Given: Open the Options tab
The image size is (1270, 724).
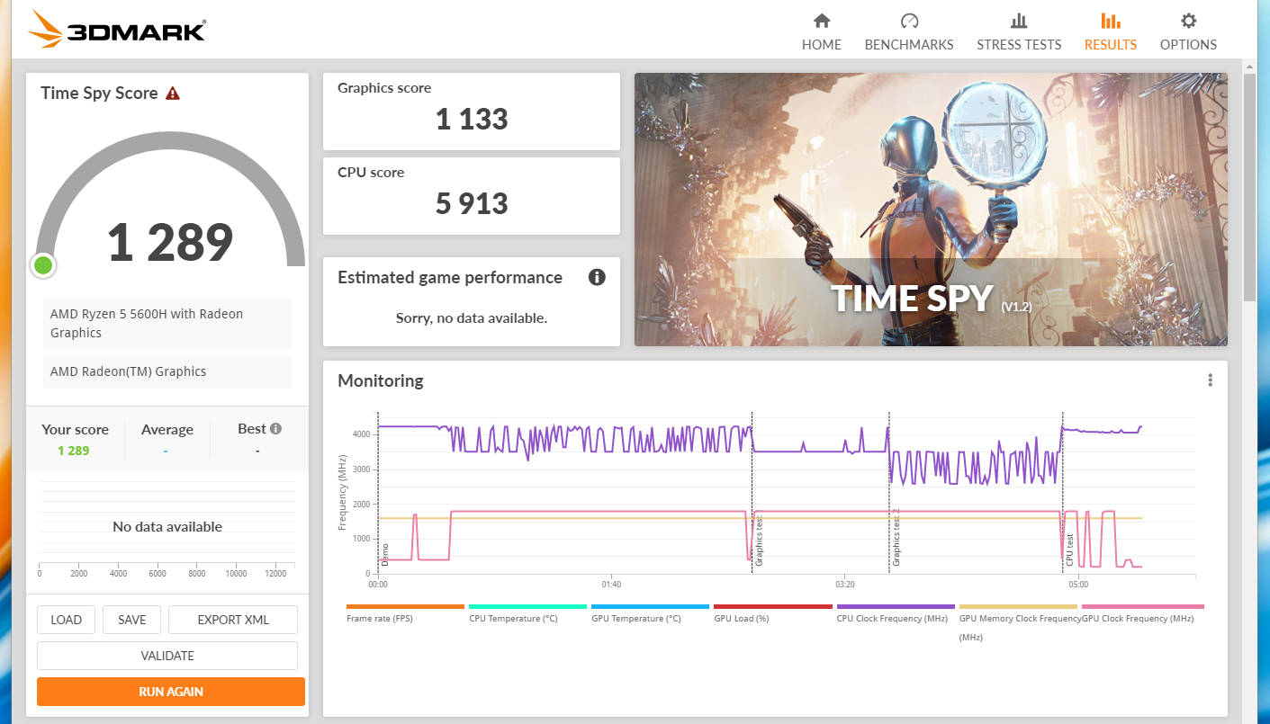Looking at the screenshot, I should 1188,31.
